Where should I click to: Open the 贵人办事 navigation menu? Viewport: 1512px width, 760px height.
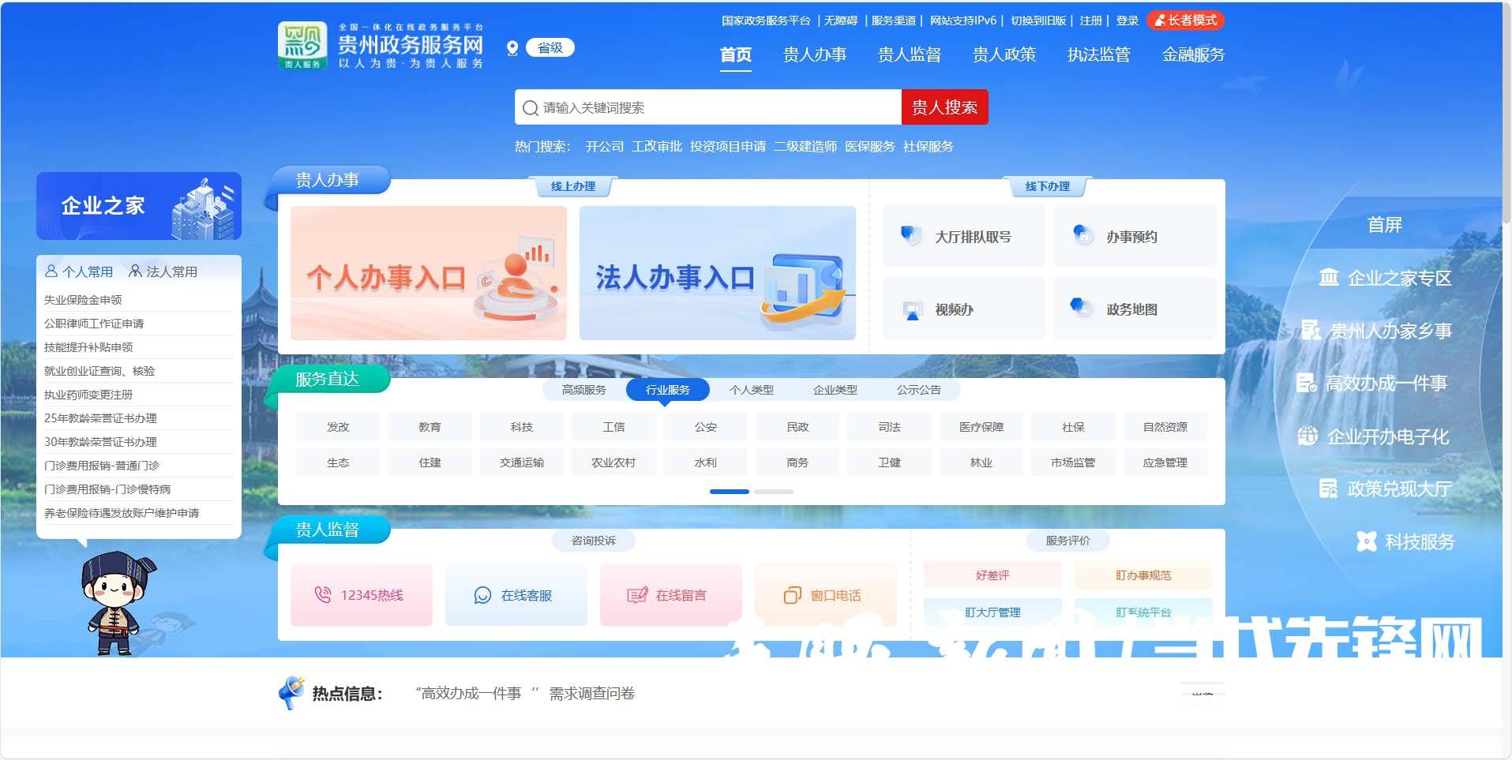pos(815,54)
